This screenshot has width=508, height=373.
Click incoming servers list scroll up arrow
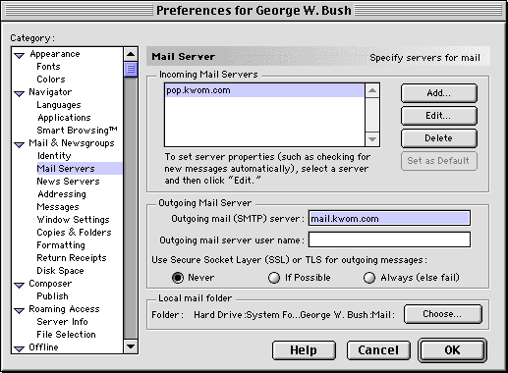(x=372, y=90)
